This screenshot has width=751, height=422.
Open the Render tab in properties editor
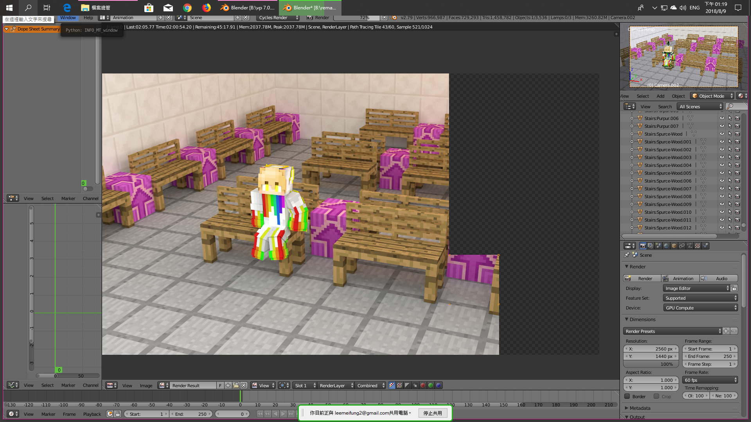coord(643,246)
